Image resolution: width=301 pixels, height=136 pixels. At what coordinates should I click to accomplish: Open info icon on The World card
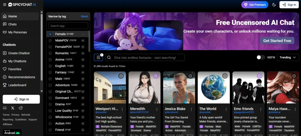(225, 76)
